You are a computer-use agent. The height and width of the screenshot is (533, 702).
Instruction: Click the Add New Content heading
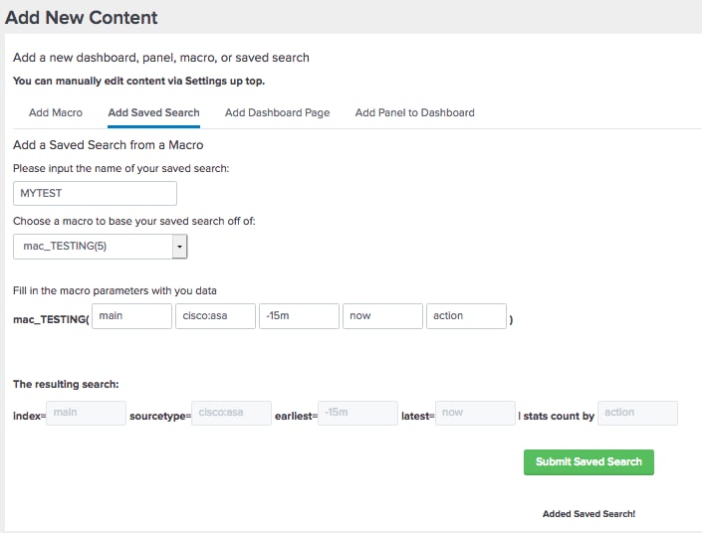click(81, 18)
